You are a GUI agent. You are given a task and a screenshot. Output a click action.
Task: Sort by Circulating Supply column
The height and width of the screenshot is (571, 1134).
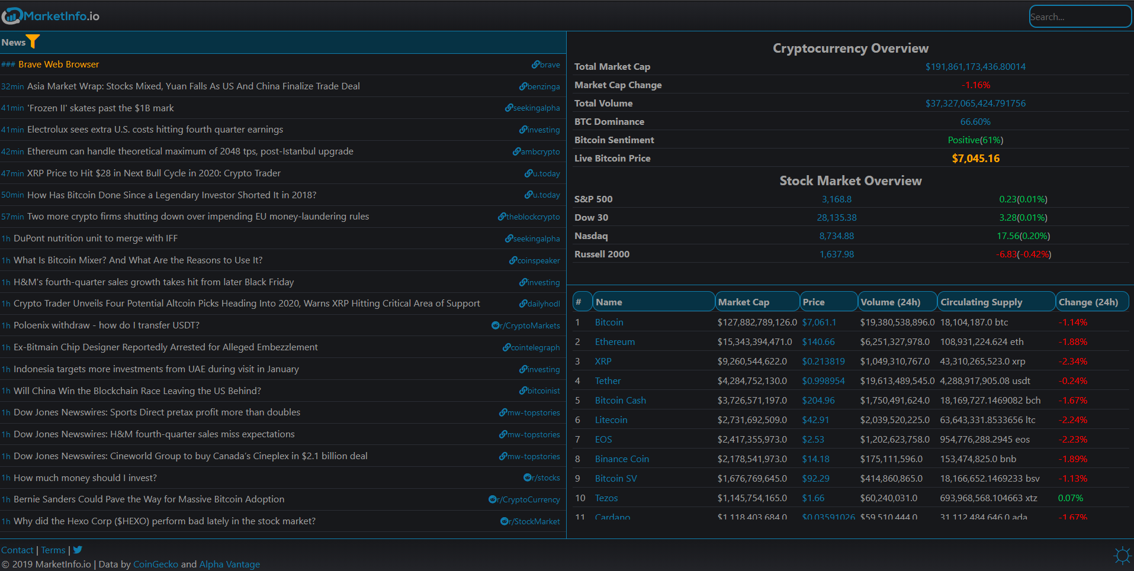coord(997,302)
